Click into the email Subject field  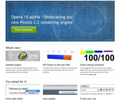coord(102,86)
